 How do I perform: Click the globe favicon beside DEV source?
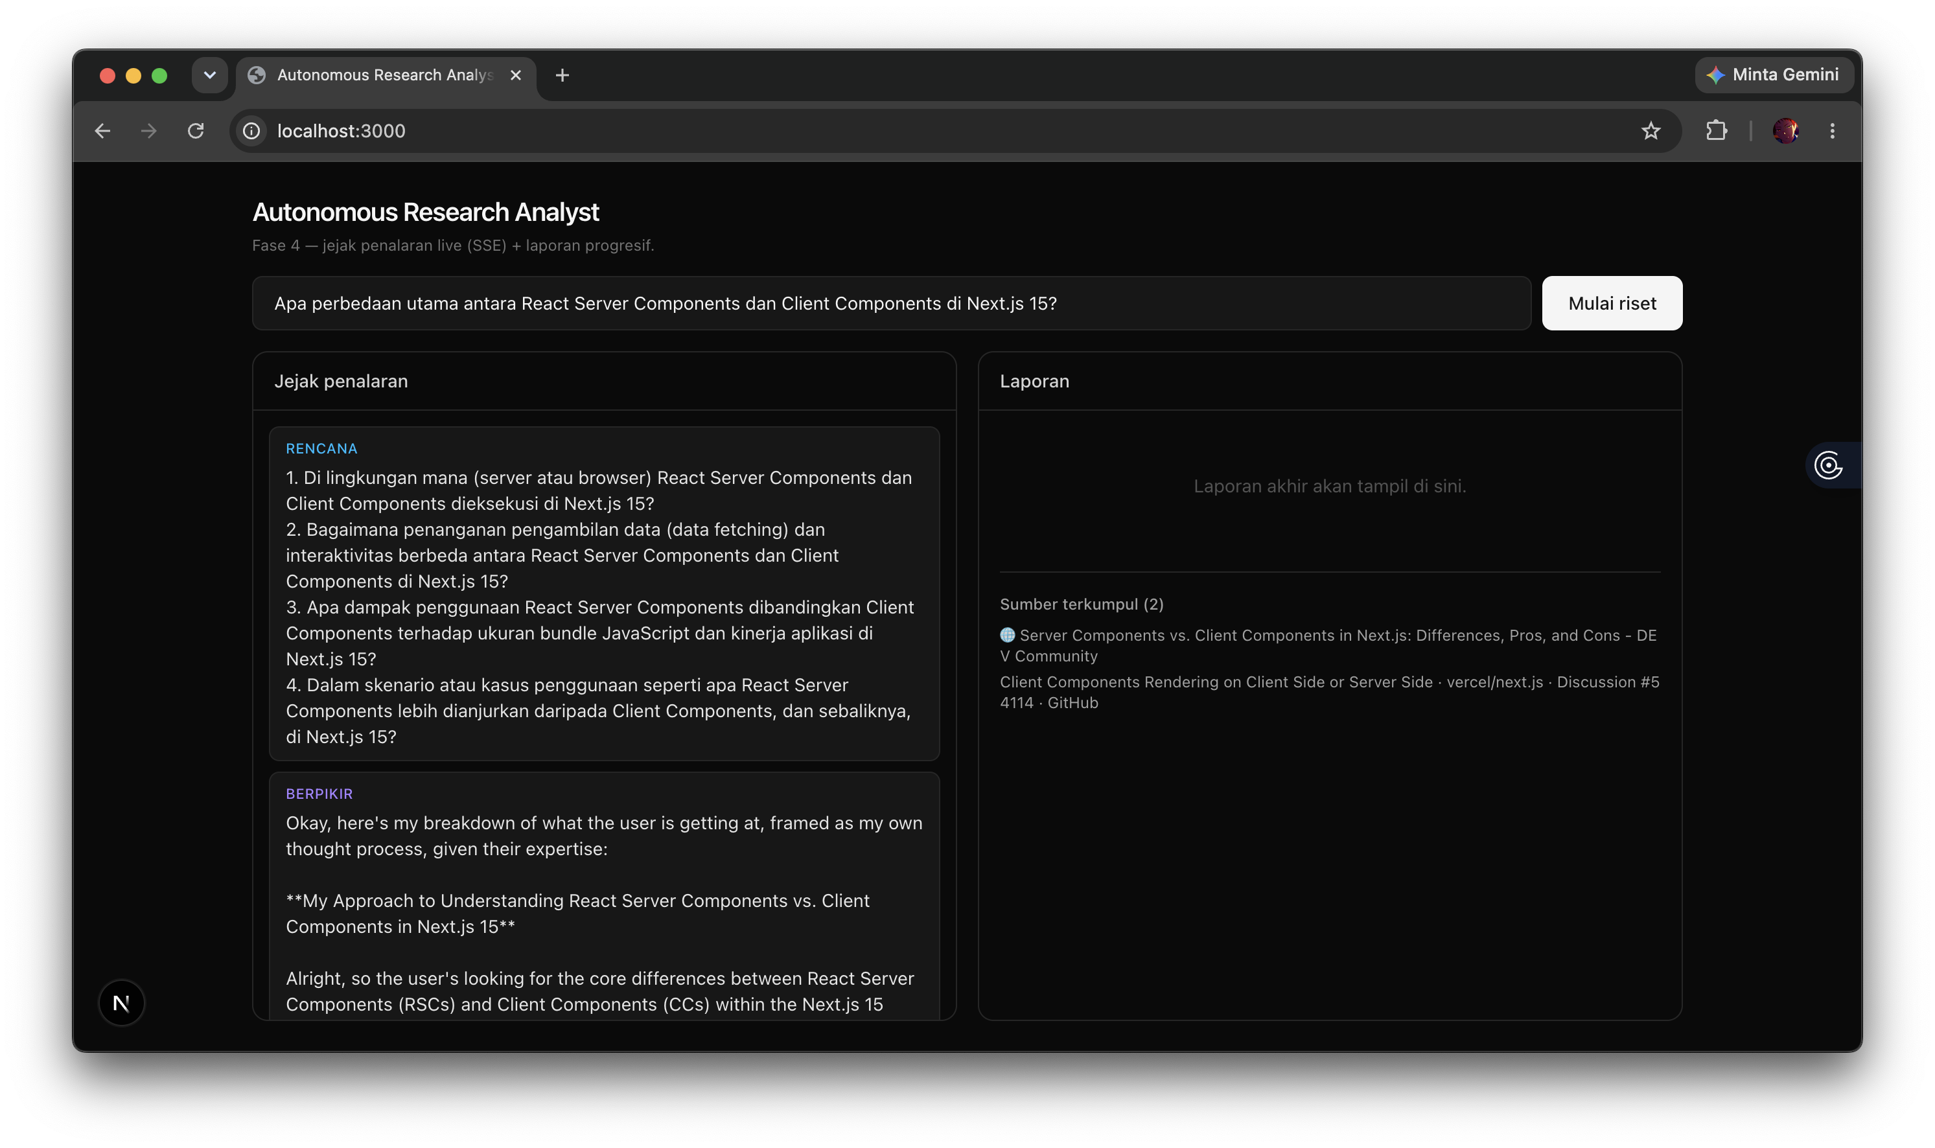point(1006,635)
